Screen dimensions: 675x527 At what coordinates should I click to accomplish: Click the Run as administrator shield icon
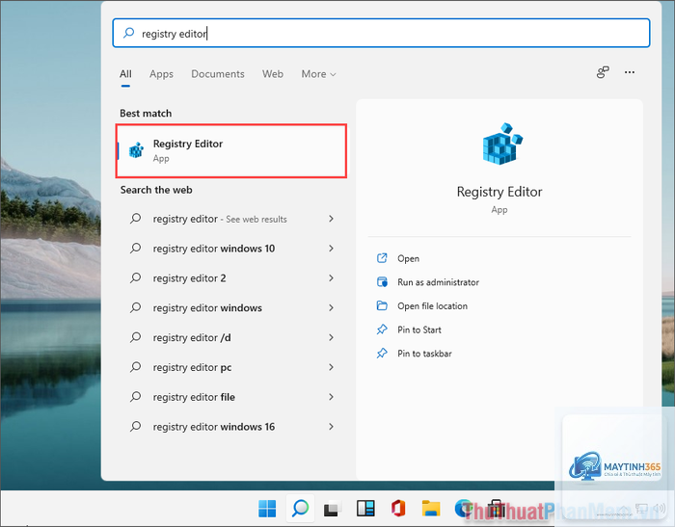382,281
